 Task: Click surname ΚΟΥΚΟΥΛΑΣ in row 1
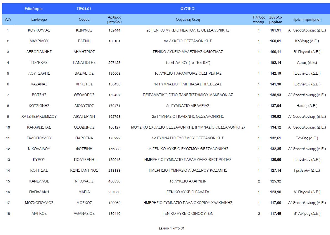(39, 30)
